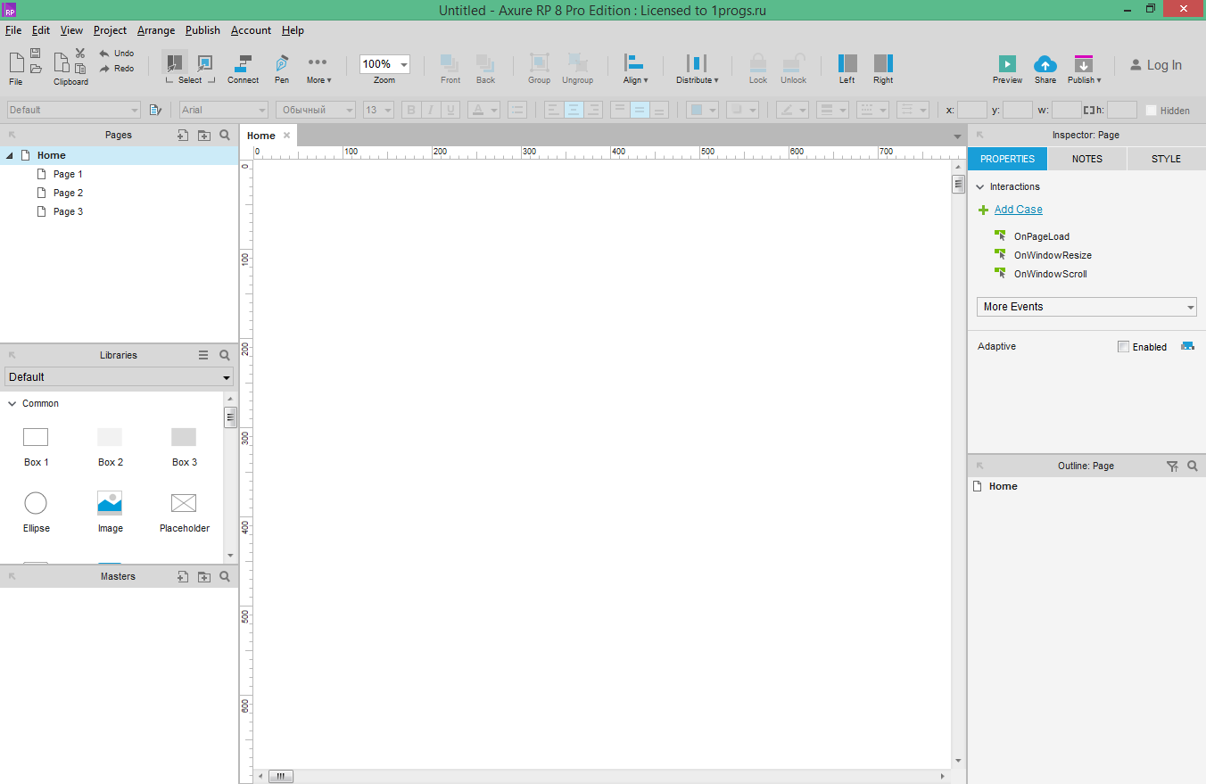Click the x position input field
This screenshot has height=784, width=1206.
point(972,111)
